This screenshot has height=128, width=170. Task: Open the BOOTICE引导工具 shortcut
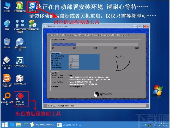(7, 63)
